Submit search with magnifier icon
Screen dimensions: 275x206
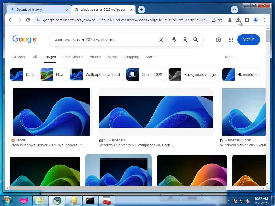[x=196, y=40]
